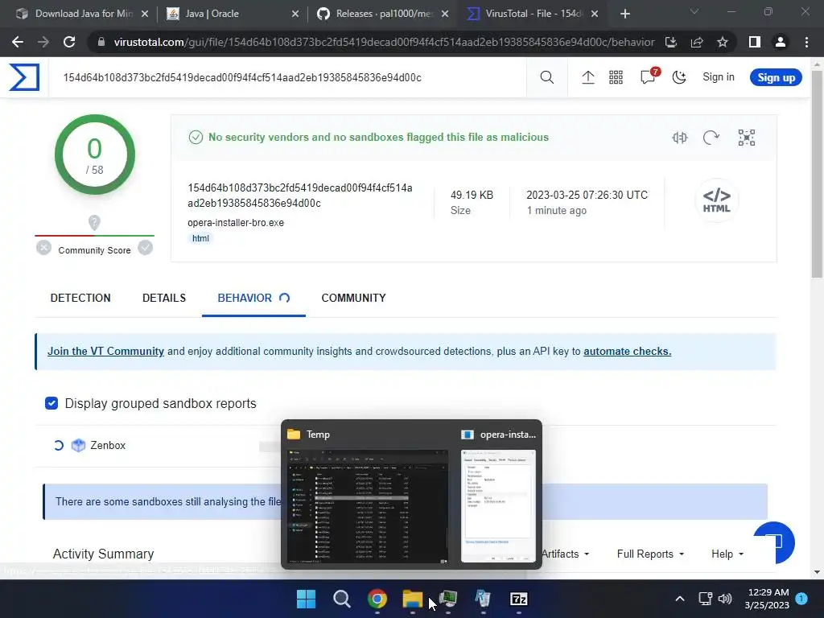
Task: Click the blue floating chat button
Action: (x=774, y=542)
